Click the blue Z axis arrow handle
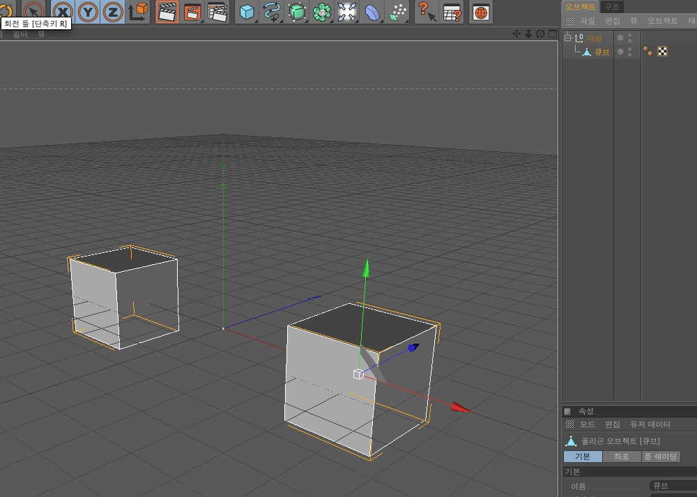Image resolution: width=697 pixels, height=497 pixels. click(x=413, y=347)
